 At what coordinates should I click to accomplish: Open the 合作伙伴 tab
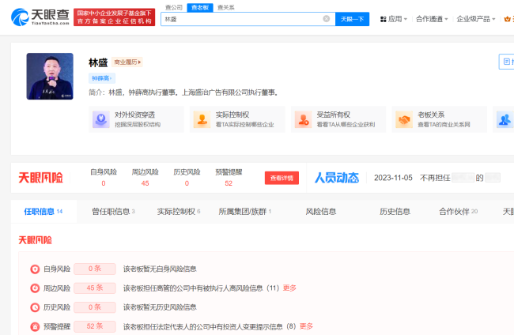tap(459, 212)
